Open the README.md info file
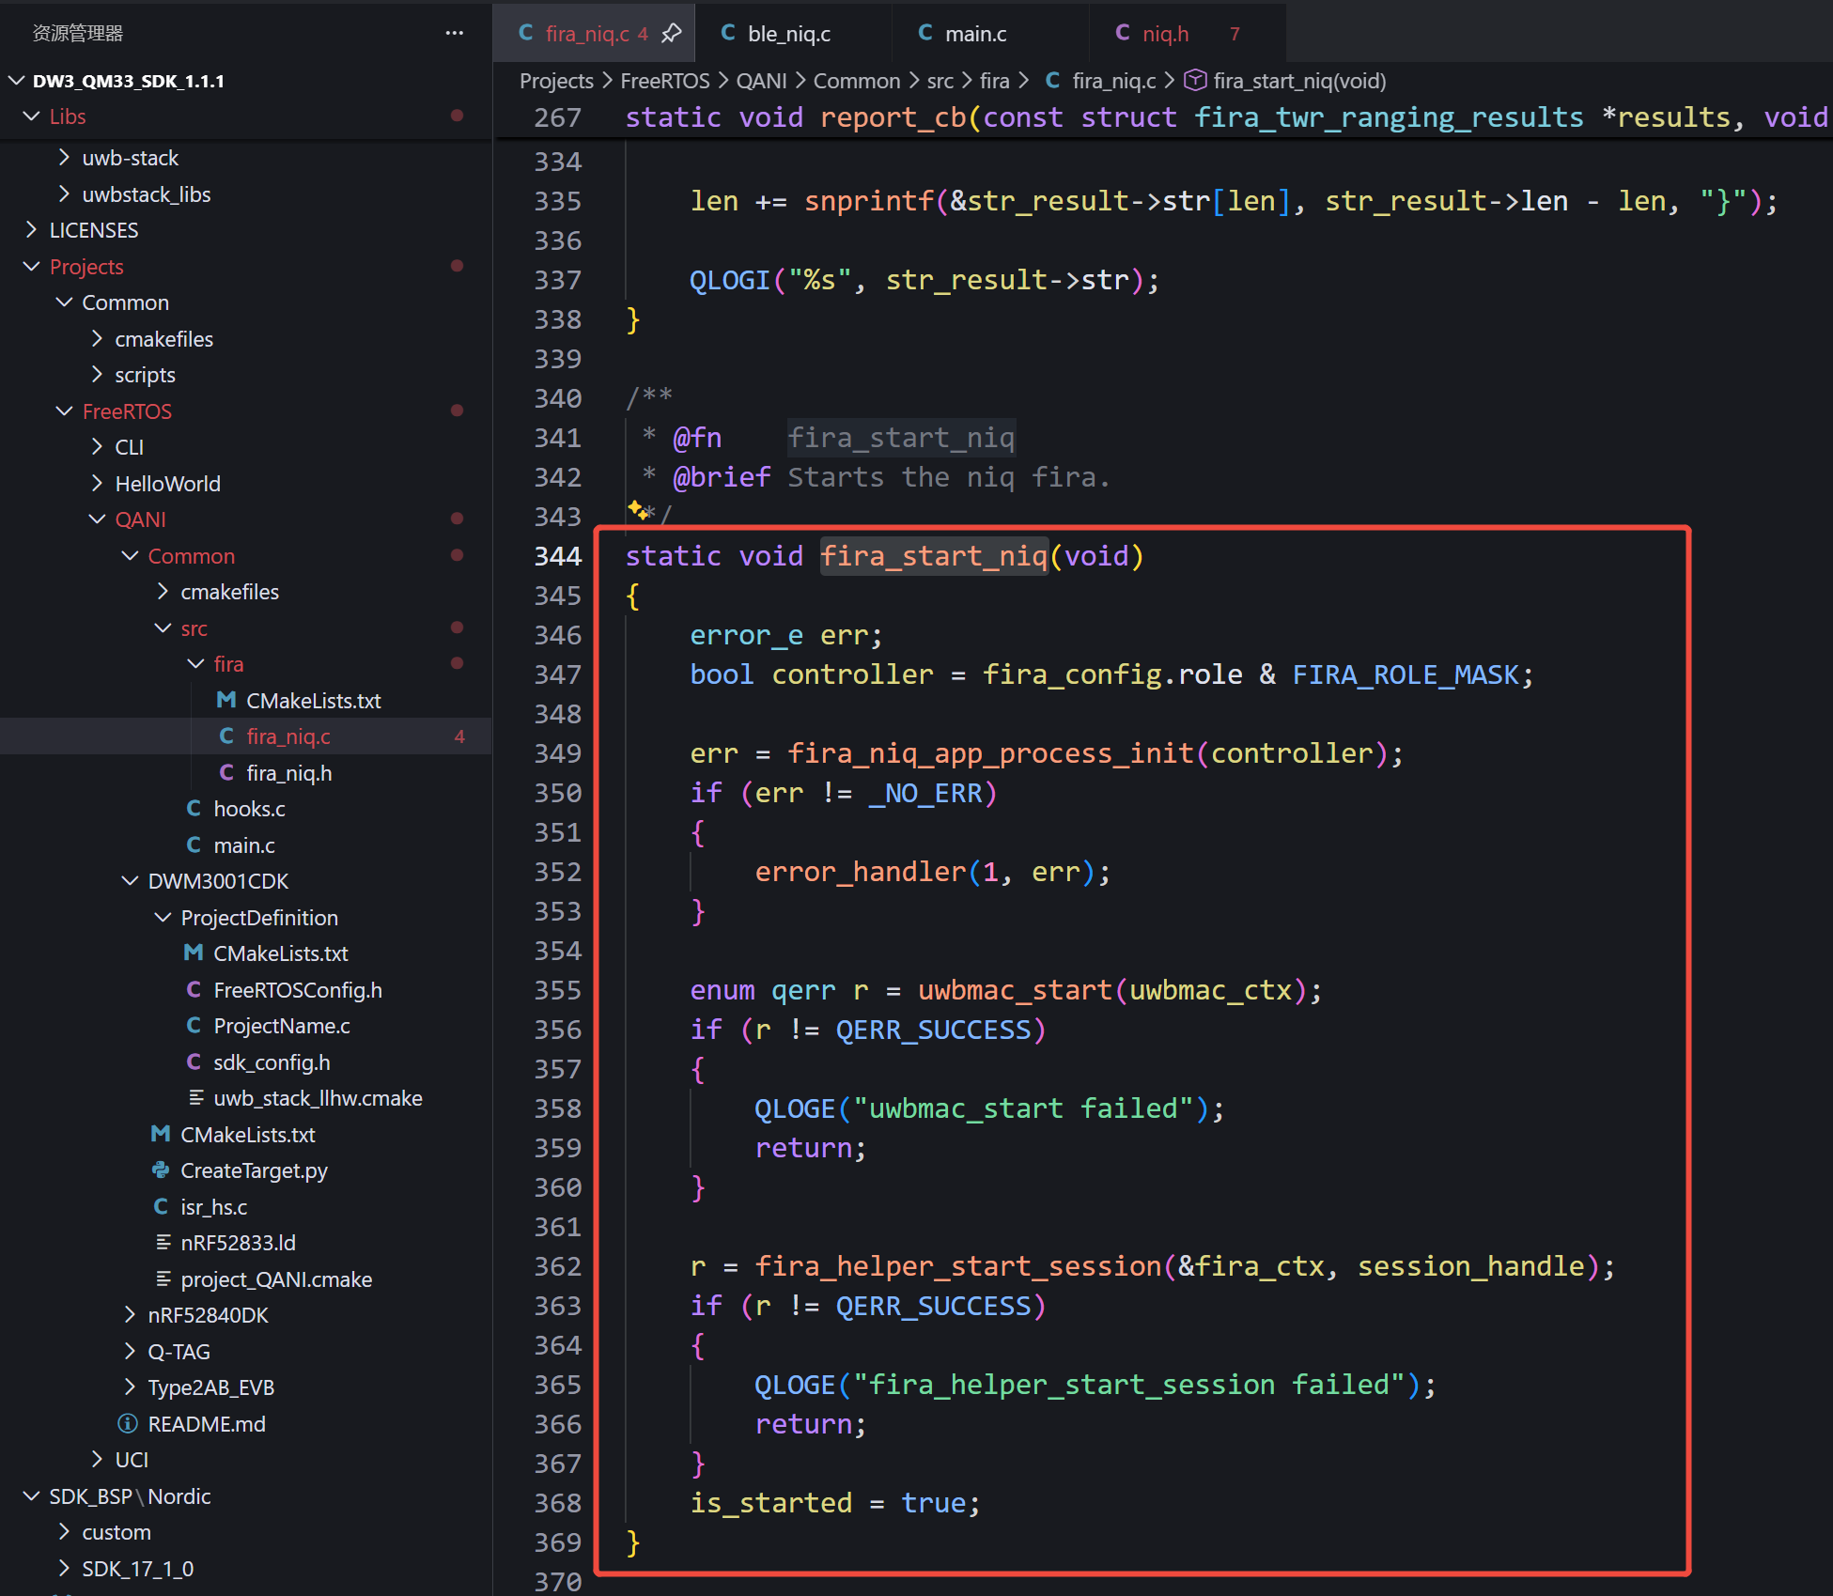 (x=206, y=1424)
